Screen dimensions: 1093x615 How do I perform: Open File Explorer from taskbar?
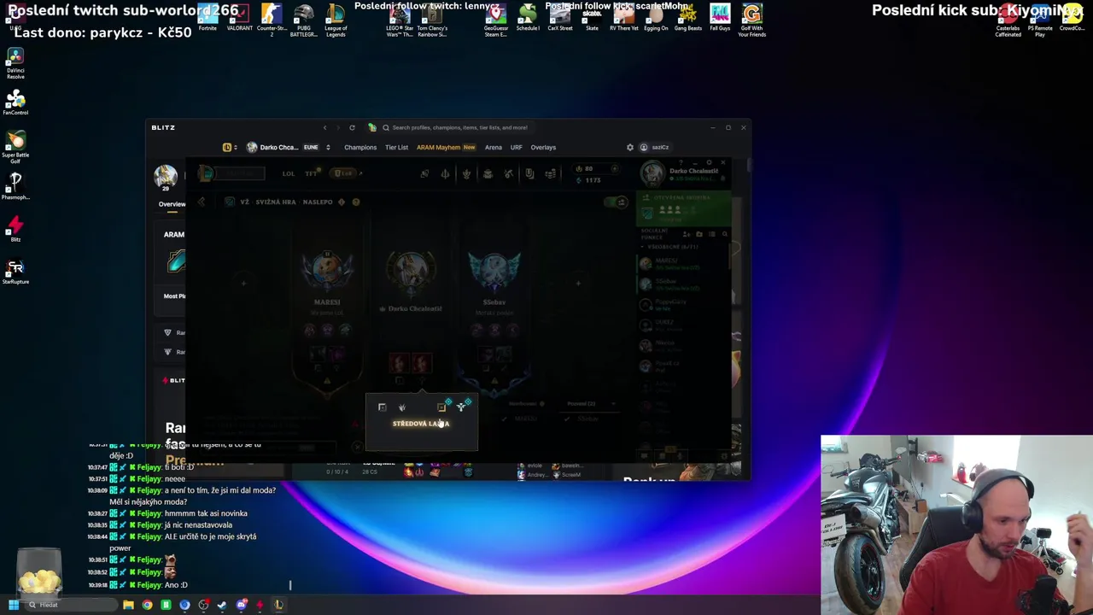(x=128, y=605)
